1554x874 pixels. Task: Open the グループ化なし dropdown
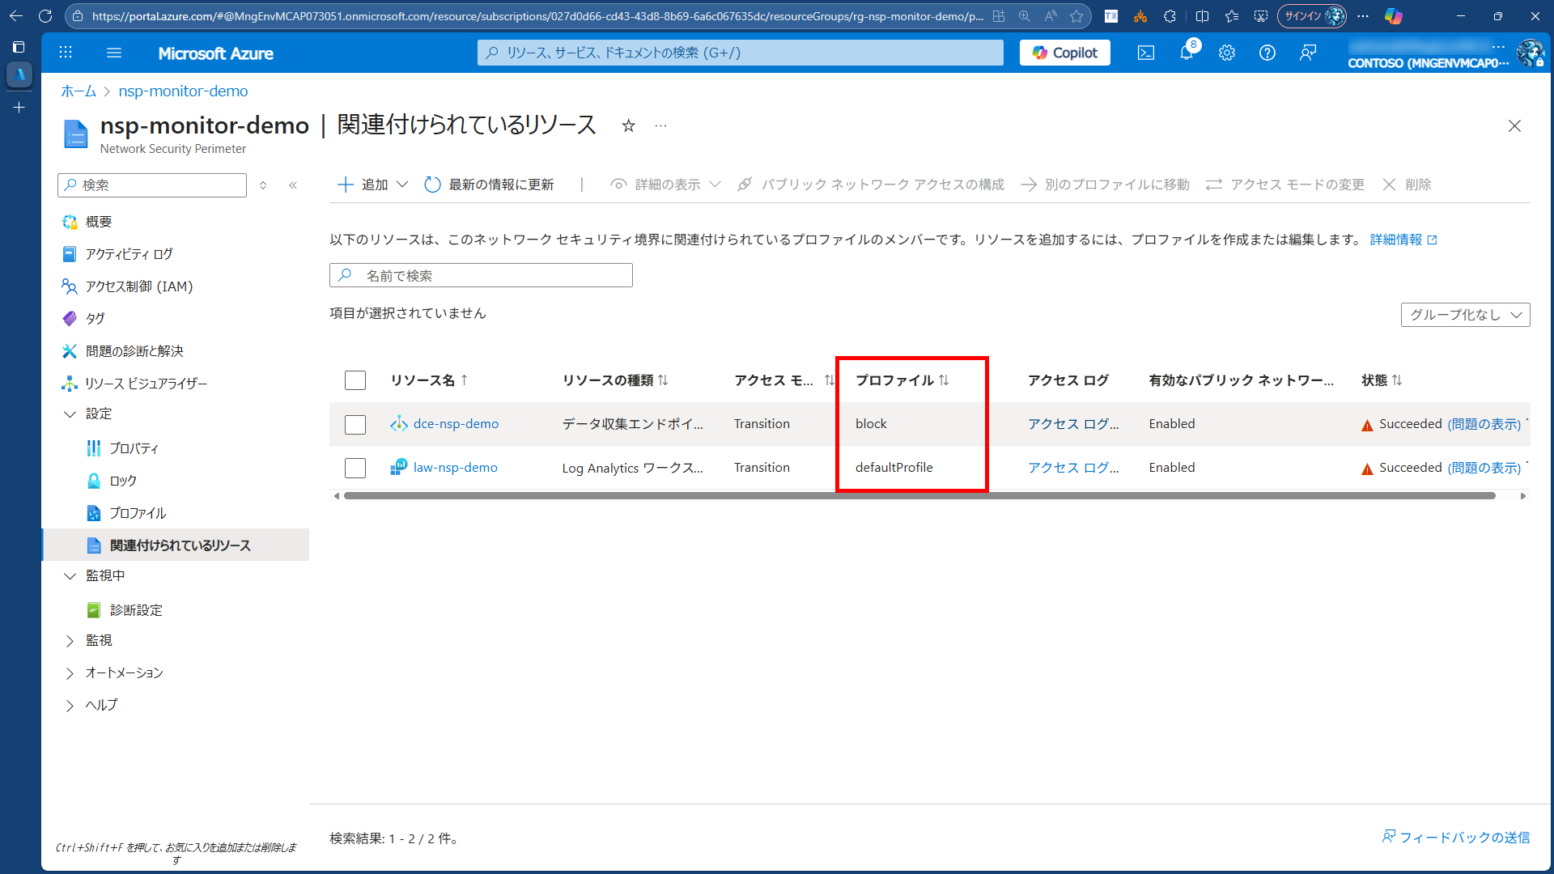pos(1465,315)
